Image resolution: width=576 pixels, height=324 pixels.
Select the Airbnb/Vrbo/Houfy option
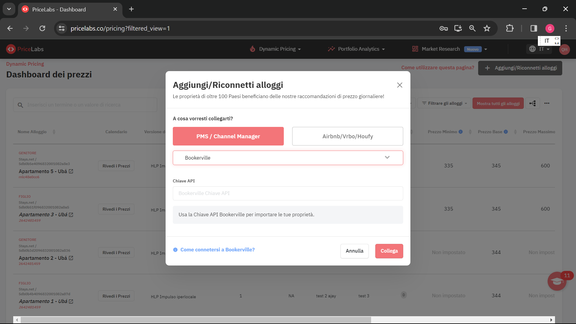(x=348, y=136)
